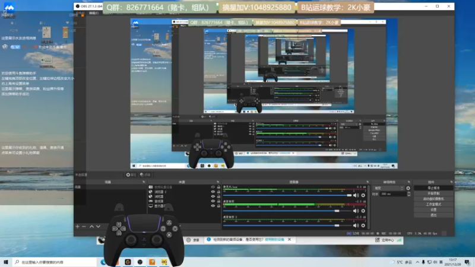
Task: Open the scene transition type dropdown
Action: [x=388, y=188]
